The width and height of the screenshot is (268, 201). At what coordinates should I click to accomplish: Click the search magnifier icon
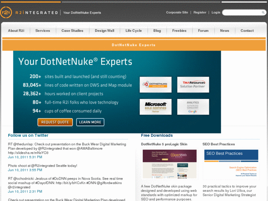click(x=263, y=13)
